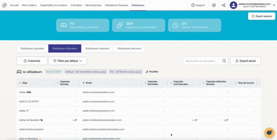Click the Apprenants connectés users icon
The image size is (277, 140).
click(x=63, y=25)
